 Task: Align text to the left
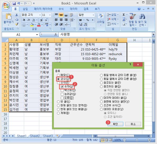tap(56, 20)
